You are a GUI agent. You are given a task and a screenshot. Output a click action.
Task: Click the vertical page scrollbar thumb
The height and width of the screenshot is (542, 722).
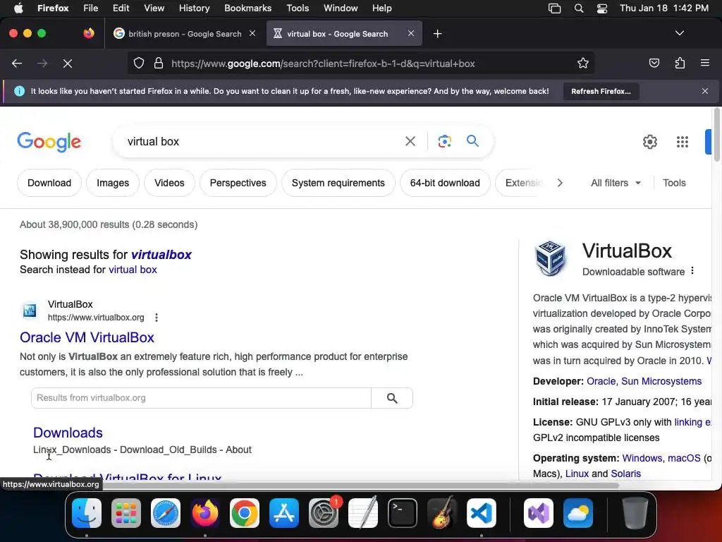click(x=716, y=135)
